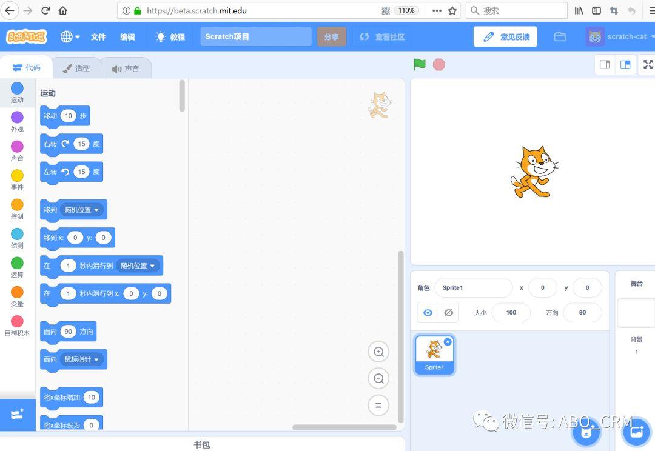Reset workspace zoom to default
The image size is (655, 451).
click(378, 405)
